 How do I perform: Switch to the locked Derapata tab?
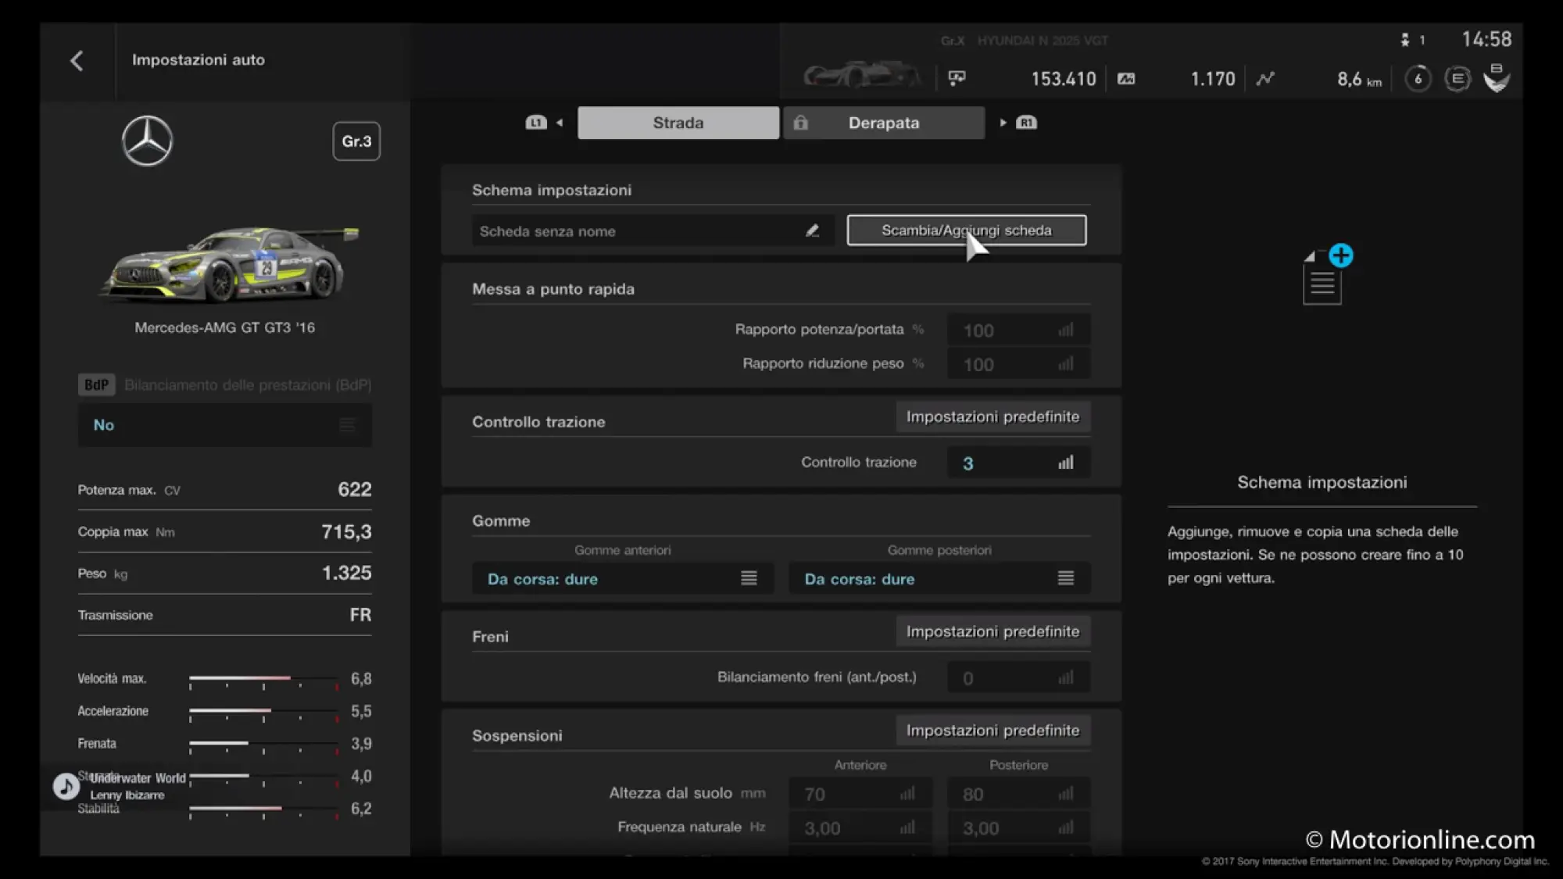(x=883, y=123)
